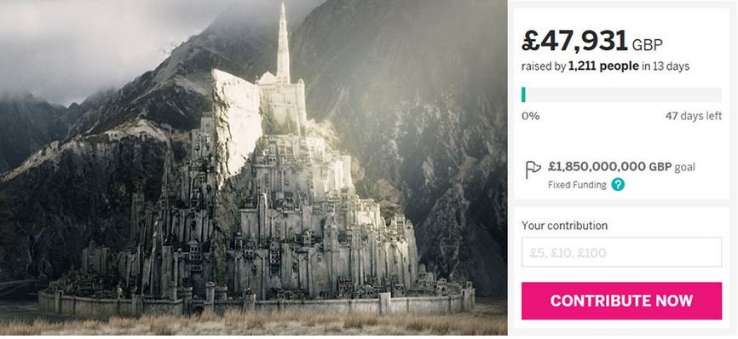This screenshot has width=738, height=339.
Task: Open the Minas Tirith campaign image
Action: pyautogui.click(x=254, y=167)
